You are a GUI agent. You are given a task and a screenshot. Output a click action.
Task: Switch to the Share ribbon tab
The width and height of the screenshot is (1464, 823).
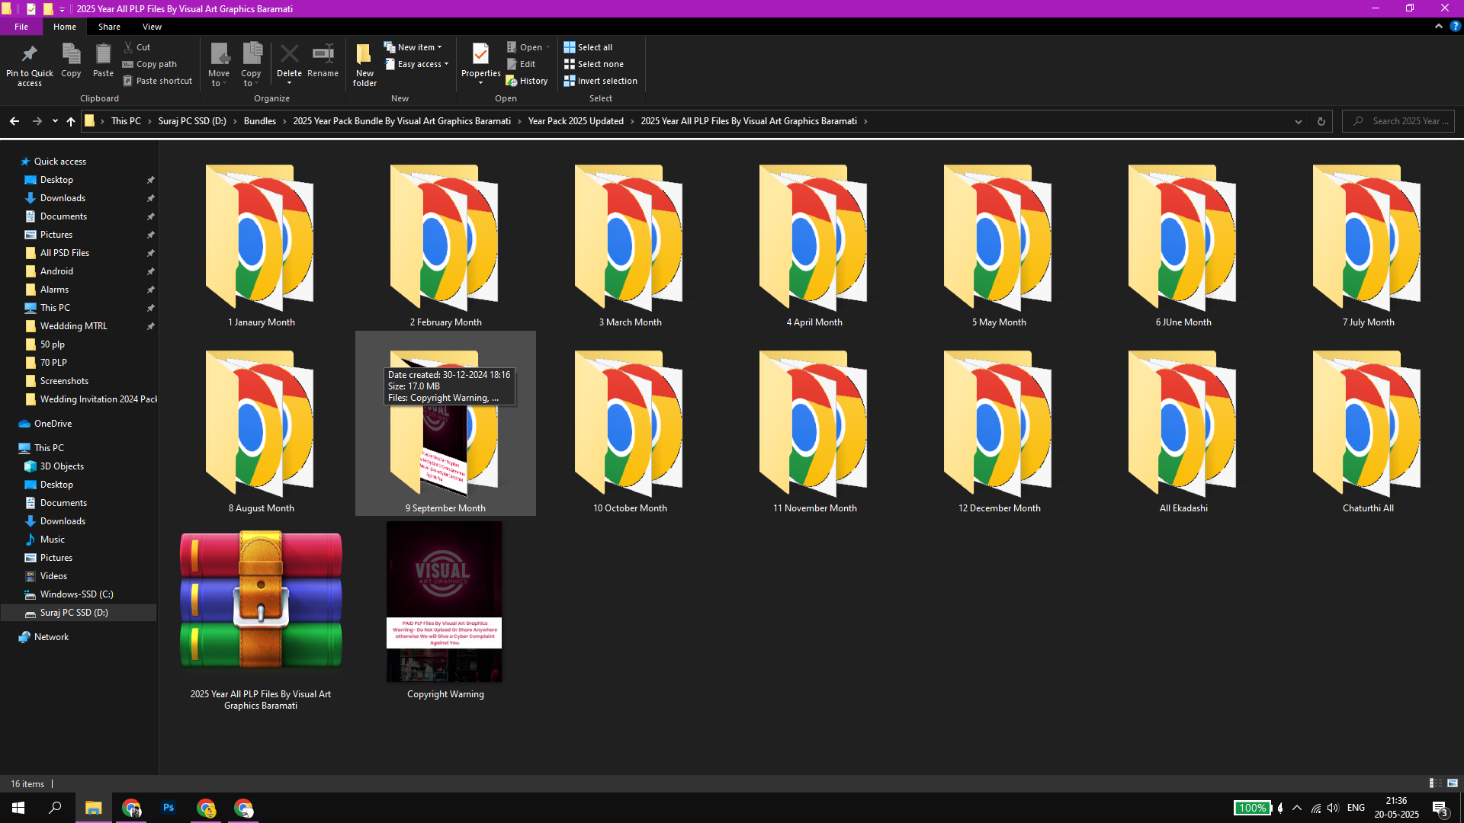tap(109, 27)
